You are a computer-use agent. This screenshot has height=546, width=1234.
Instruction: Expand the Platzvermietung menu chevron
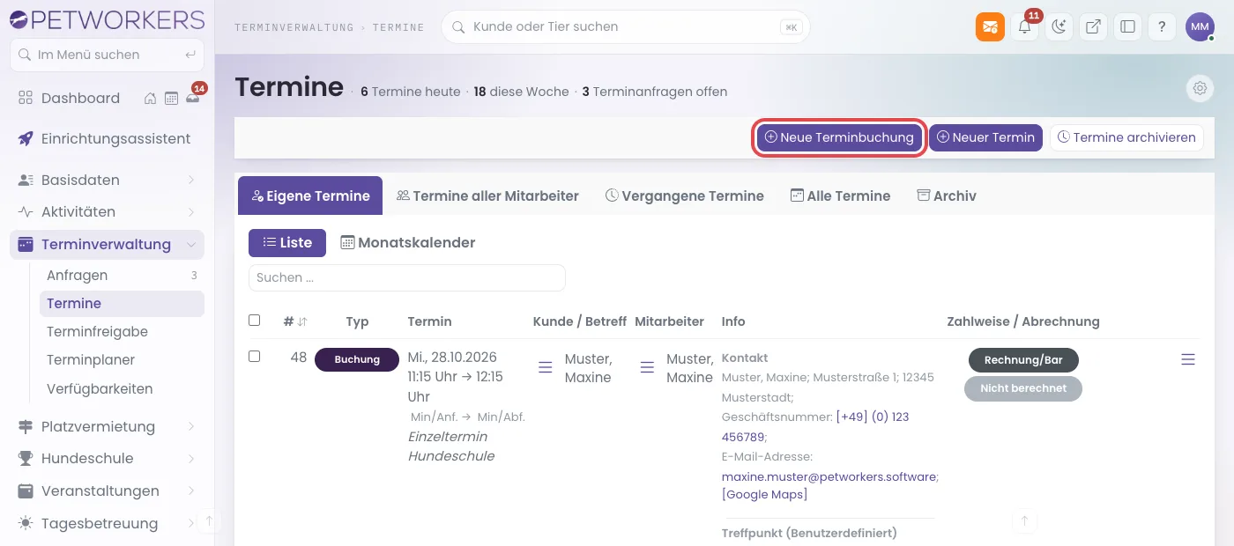[x=191, y=426]
